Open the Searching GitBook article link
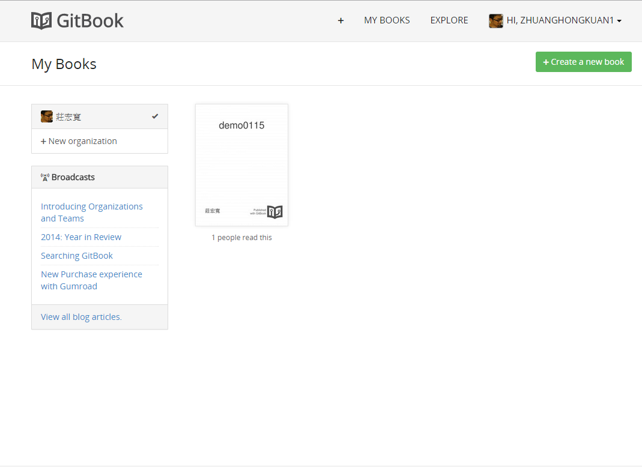The image size is (642, 467). pos(76,256)
